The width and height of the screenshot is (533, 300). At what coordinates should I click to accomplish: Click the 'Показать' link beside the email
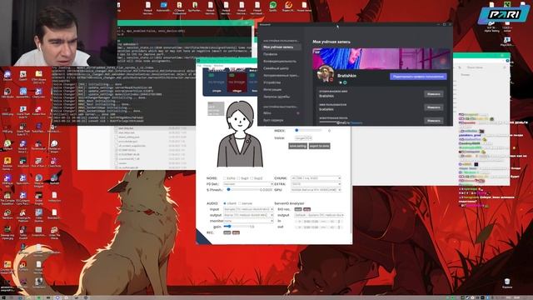[356, 122]
